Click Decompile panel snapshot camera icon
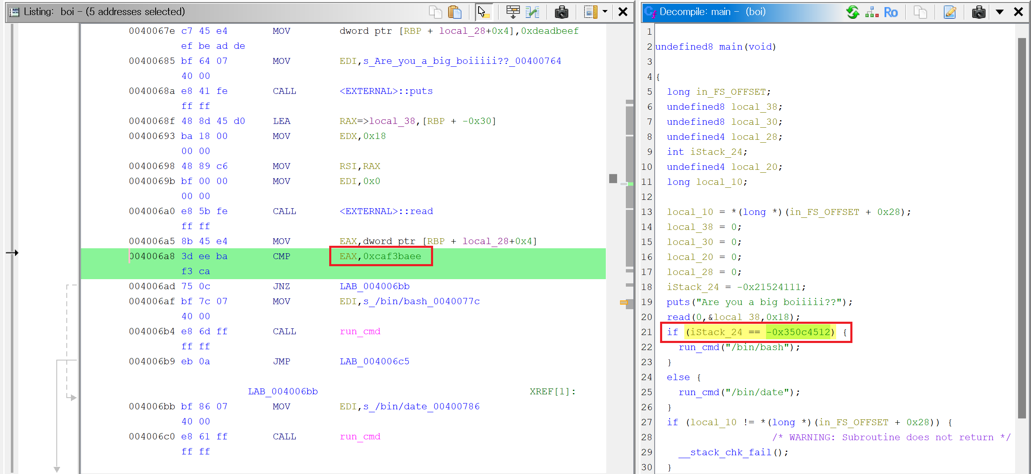 point(978,12)
